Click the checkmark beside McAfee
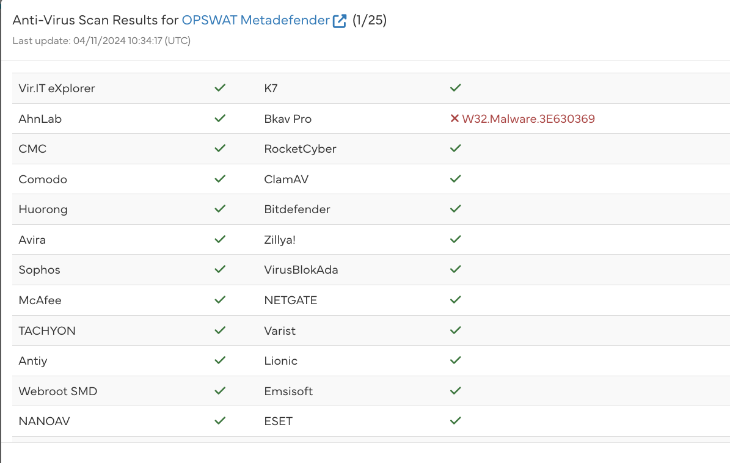 tap(220, 300)
